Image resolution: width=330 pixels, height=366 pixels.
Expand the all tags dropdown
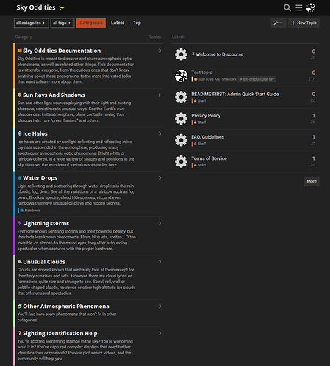pyautogui.click(x=62, y=23)
